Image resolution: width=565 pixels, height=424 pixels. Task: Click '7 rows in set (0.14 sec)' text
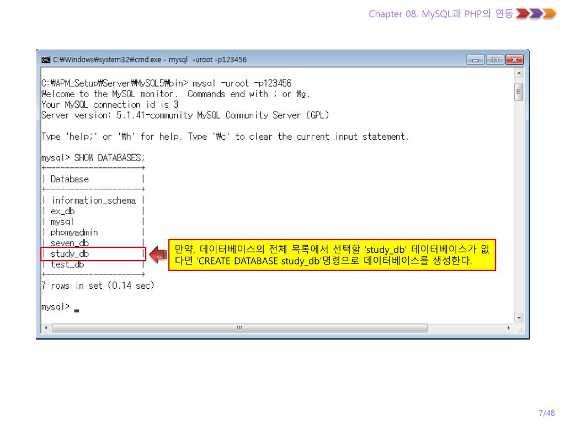(98, 285)
